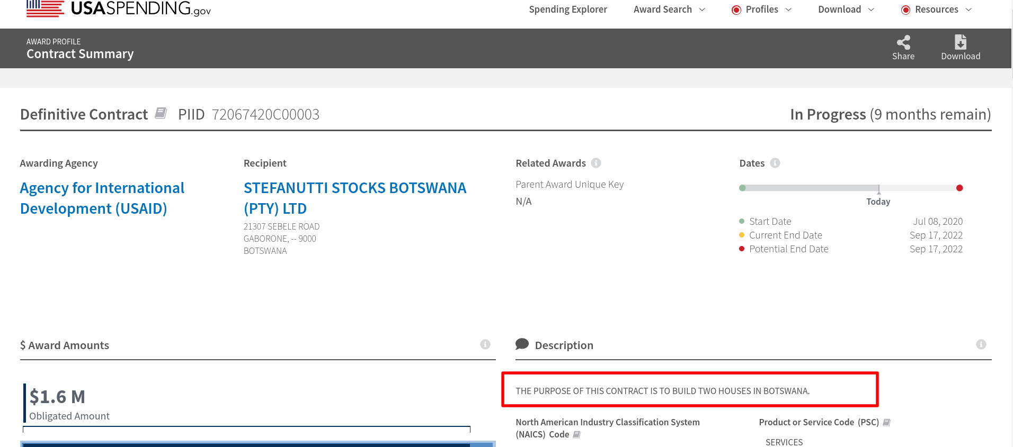Image resolution: width=1013 pixels, height=447 pixels.
Task: Select PIID number 72067420C00003
Action: tap(265, 114)
